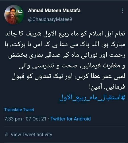Open the Twitter for Android source link
Viewport: 128px width, 143px height.
pyautogui.click(x=71, y=119)
